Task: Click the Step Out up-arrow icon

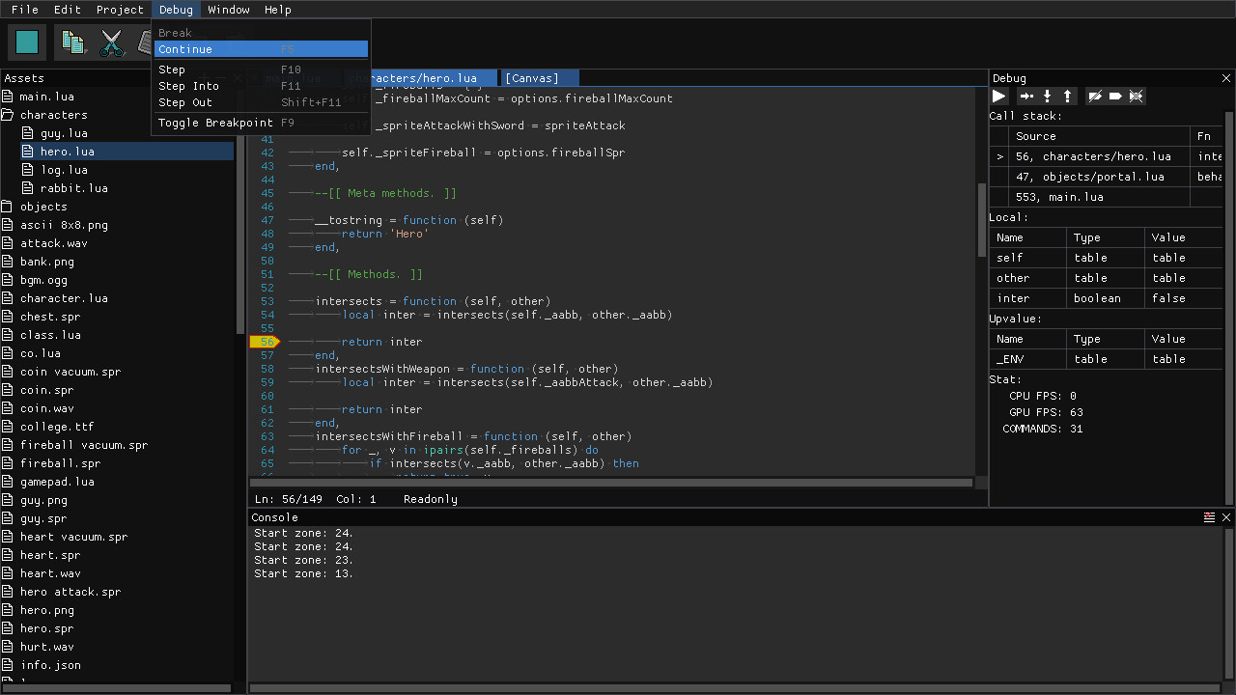Action: click(x=1067, y=96)
